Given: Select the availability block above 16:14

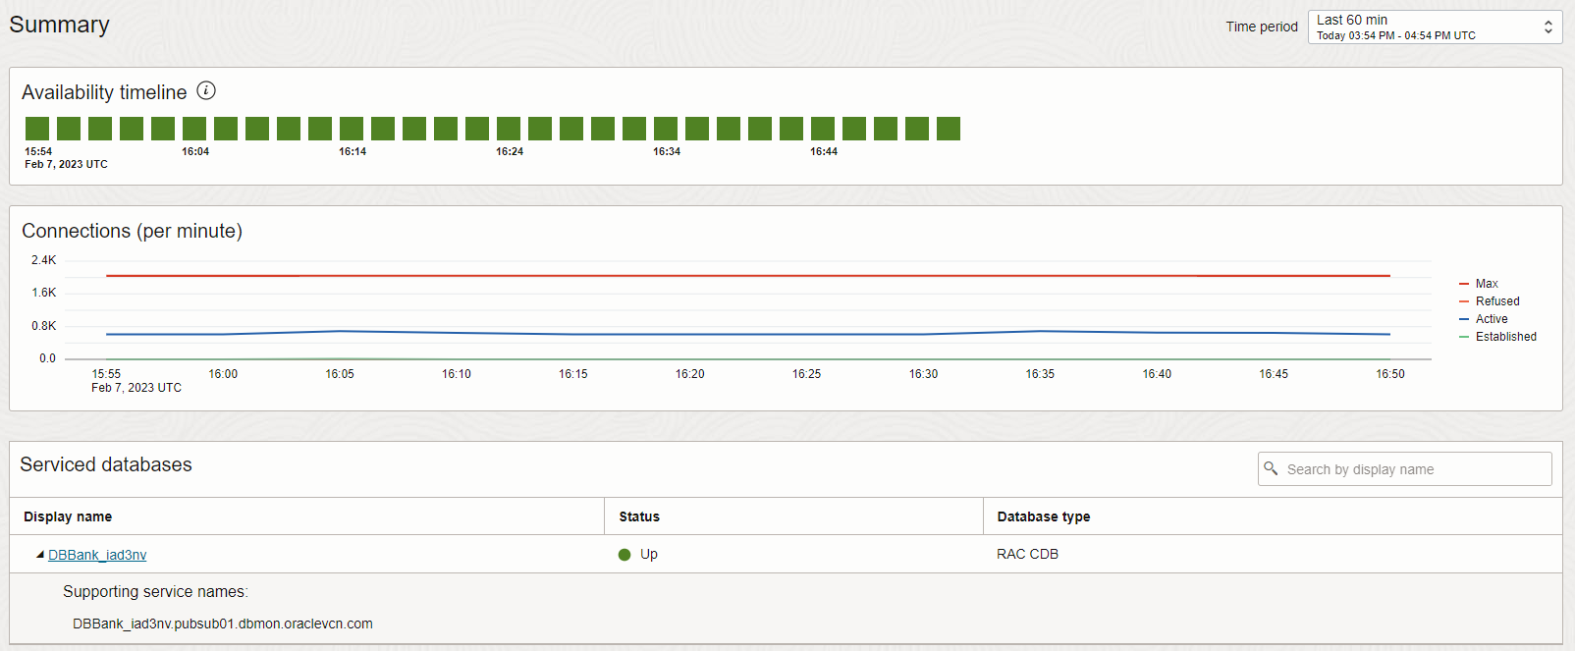Looking at the screenshot, I should point(352,129).
